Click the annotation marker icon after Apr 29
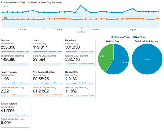The height and width of the screenshot is (131, 164). 44,28
